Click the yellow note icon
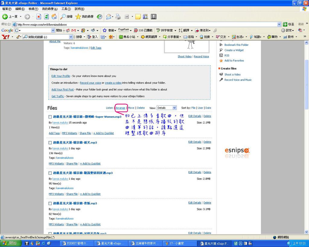The width and height of the screenshot is (309, 247). pyautogui.click(x=138, y=17)
